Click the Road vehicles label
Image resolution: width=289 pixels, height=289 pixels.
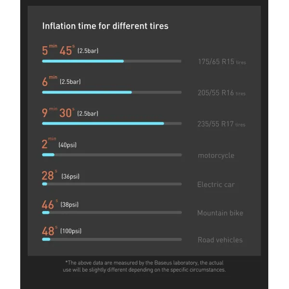(220, 240)
